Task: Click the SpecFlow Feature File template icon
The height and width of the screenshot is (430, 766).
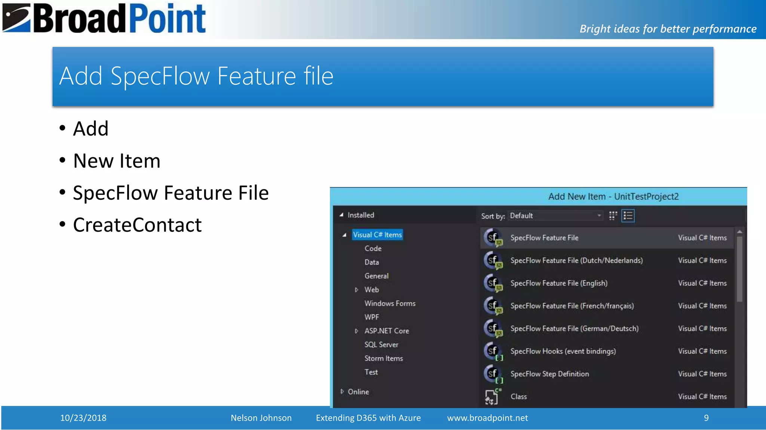Action: click(x=493, y=238)
